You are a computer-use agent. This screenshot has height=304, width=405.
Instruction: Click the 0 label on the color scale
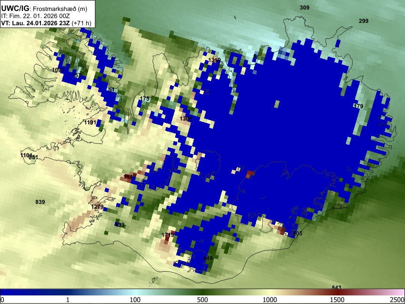(x=2, y=300)
